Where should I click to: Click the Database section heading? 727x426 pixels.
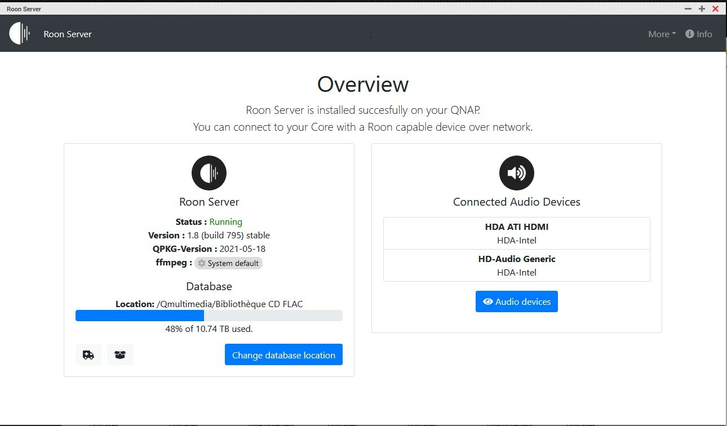tap(209, 286)
